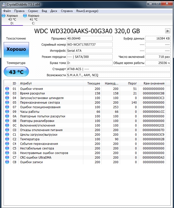Close the CrystalDiskInfo window

[167, 4]
